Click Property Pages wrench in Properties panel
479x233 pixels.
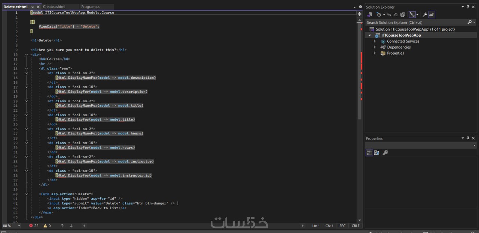click(x=385, y=152)
